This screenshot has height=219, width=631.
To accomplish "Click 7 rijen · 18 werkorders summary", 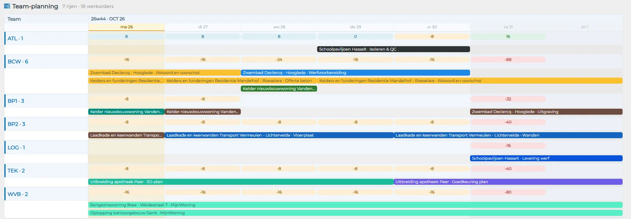I will point(88,6).
